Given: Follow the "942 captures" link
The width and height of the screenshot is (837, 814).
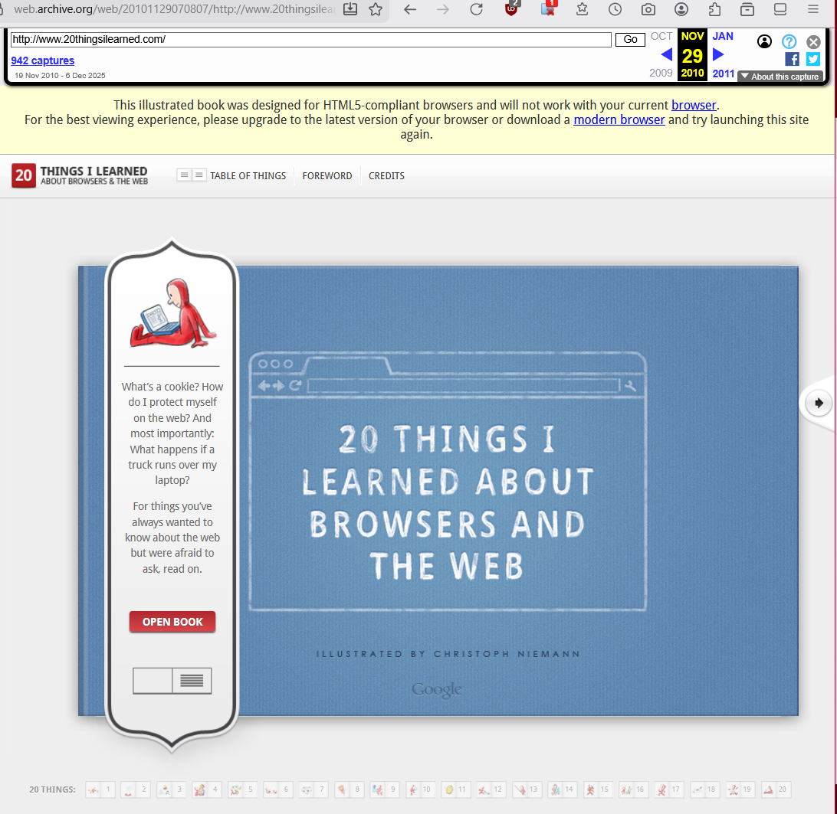Looking at the screenshot, I should (43, 60).
